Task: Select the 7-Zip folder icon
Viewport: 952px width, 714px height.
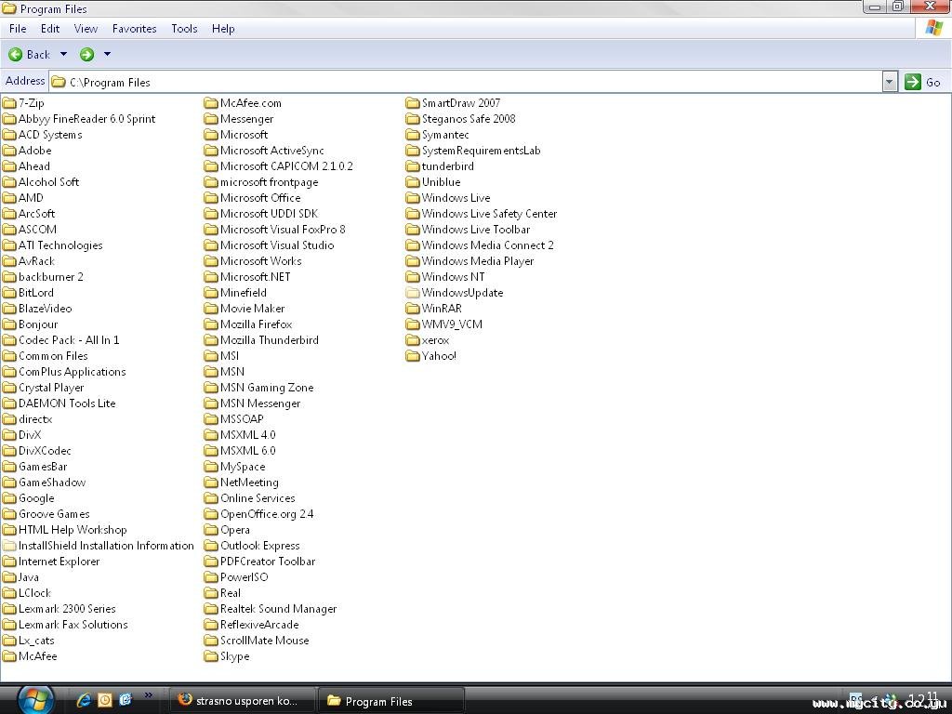Action: pyautogui.click(x=9, y=103)
